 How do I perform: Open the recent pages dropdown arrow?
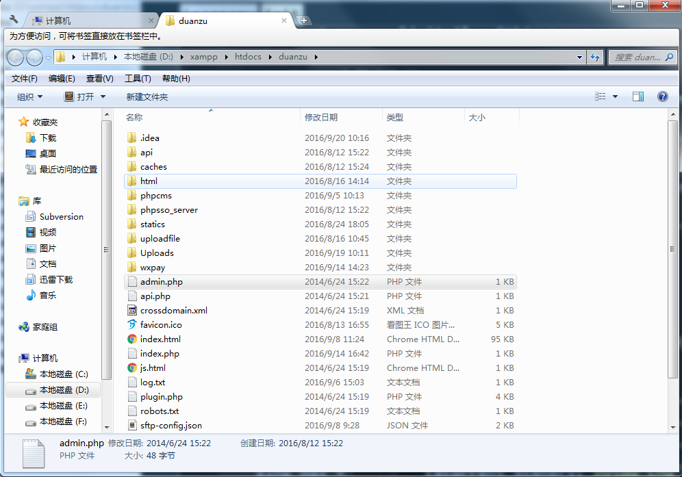coord(49,57)
